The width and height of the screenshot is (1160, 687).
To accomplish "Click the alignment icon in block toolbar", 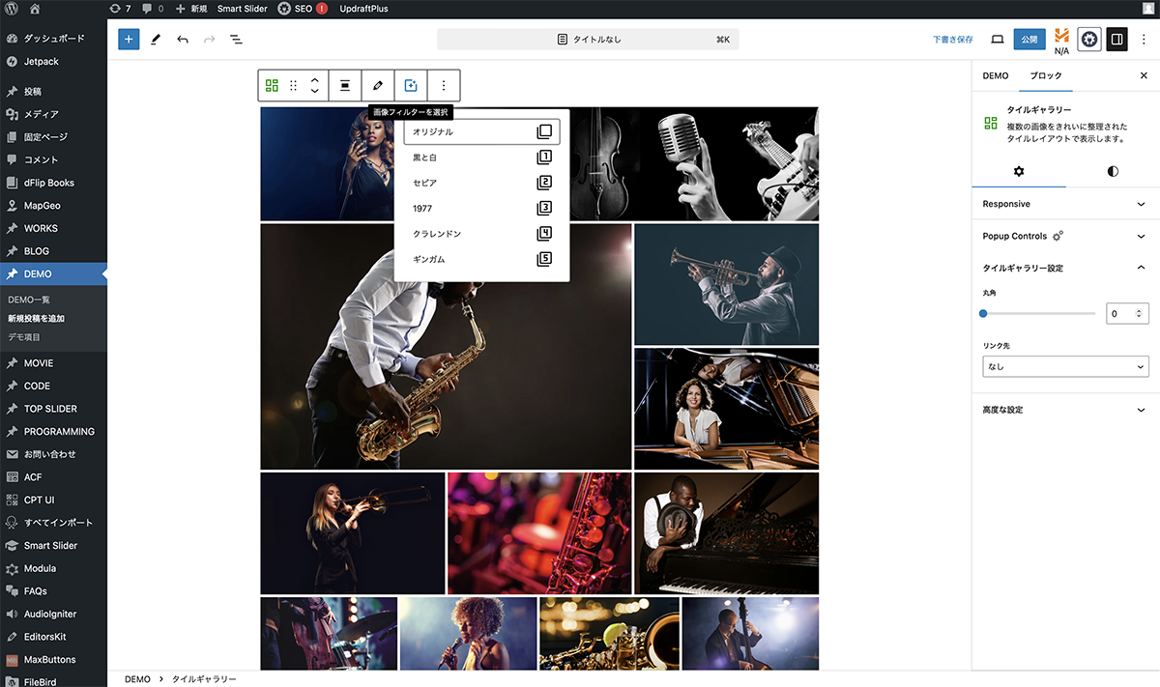I will (x=344, y=86).
